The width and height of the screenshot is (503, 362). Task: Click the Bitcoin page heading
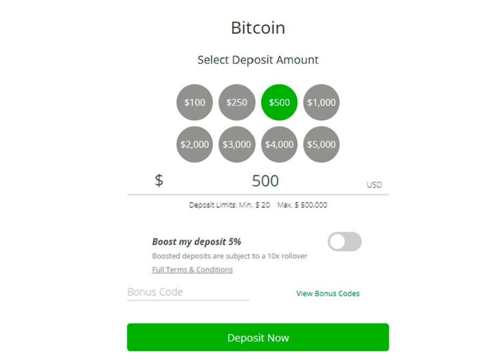coord(258,28)
